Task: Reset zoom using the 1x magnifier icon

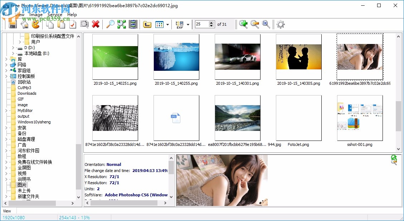Action: pos(265,24)
